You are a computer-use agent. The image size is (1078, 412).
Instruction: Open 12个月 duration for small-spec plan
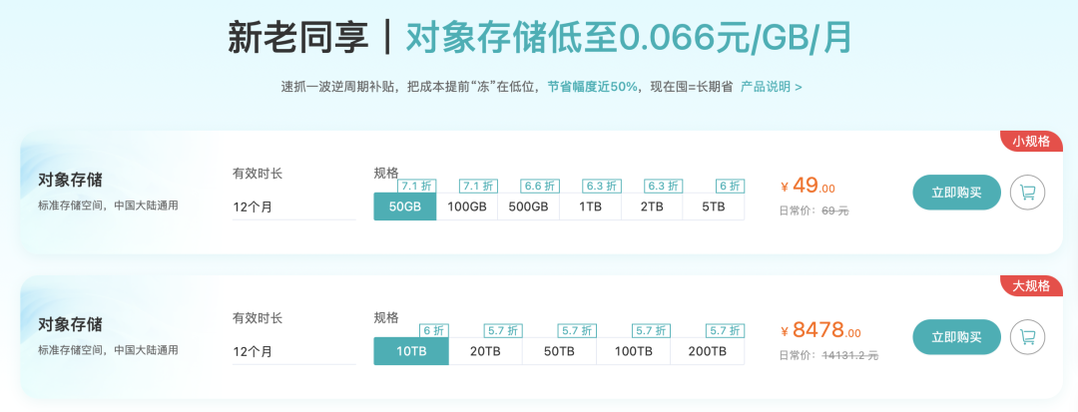tap(294, 206)
